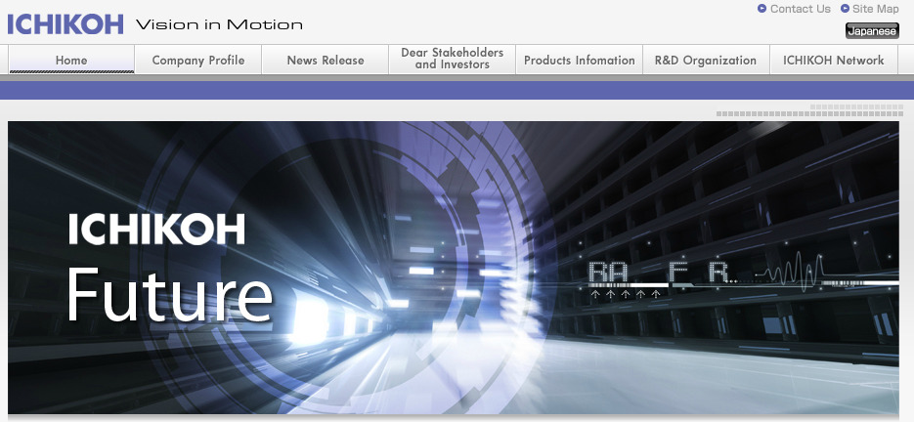The height and width of the screenshot is (422, 914).
Task: Select the Home navigation tab
Action: coord(71,60)
